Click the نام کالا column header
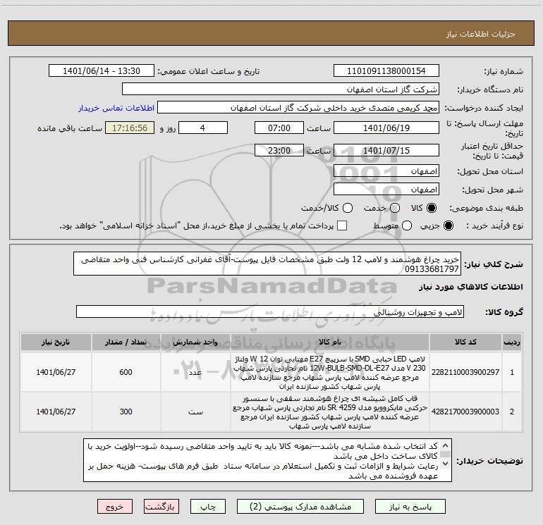The width and height of the screenshot is (543, 525). pyautogui.click(x=330, y=342)
